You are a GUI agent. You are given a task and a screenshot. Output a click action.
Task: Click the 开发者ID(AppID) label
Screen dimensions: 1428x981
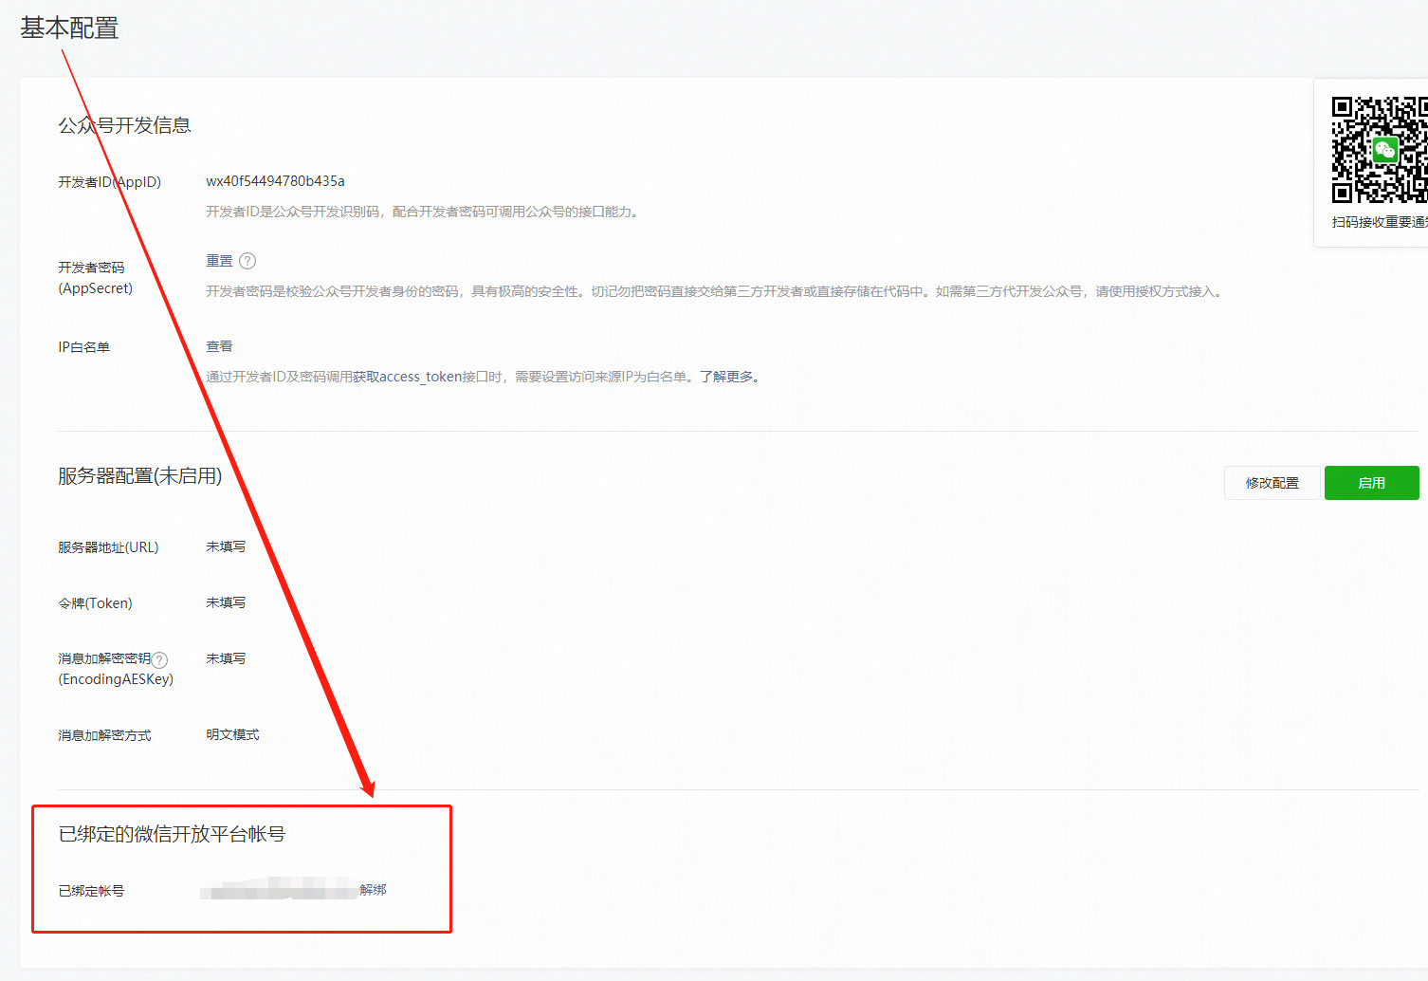click(109, 182)
